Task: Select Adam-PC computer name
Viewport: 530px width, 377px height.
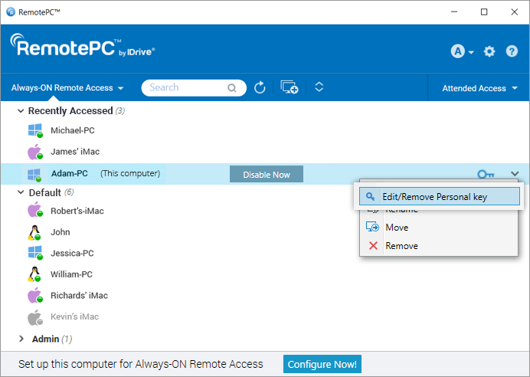Action: pos(69,173)
